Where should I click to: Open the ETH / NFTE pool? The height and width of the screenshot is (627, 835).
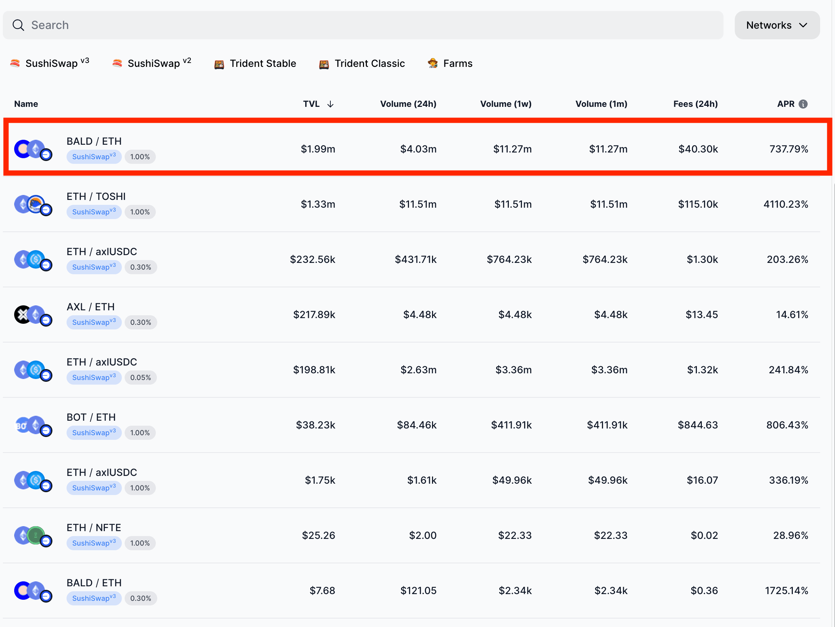[x=411, y=536]
